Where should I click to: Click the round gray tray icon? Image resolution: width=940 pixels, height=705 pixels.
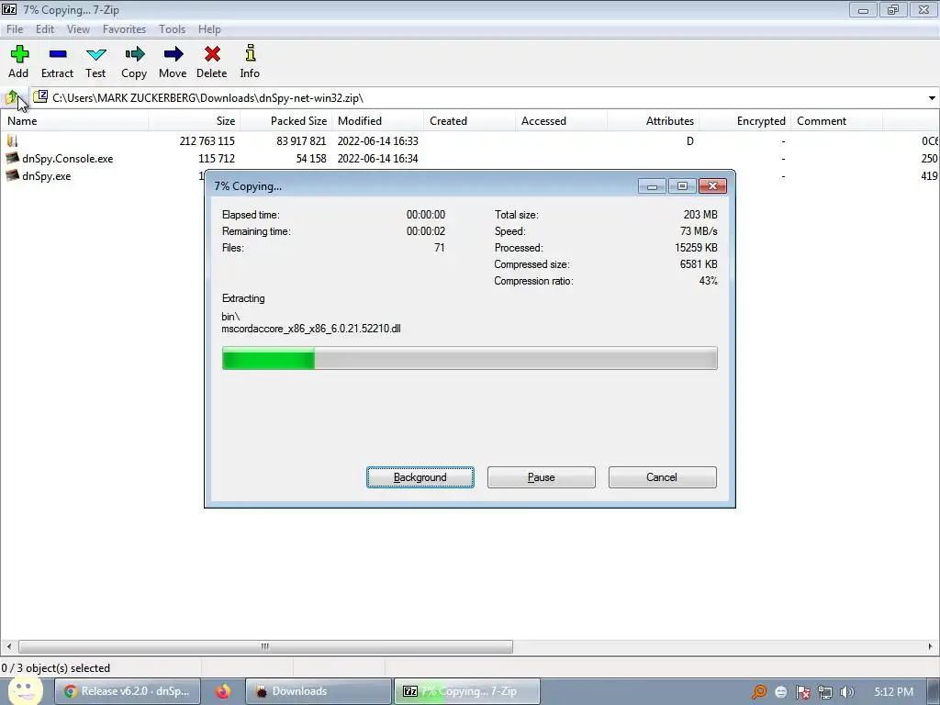tap(780, 692)
